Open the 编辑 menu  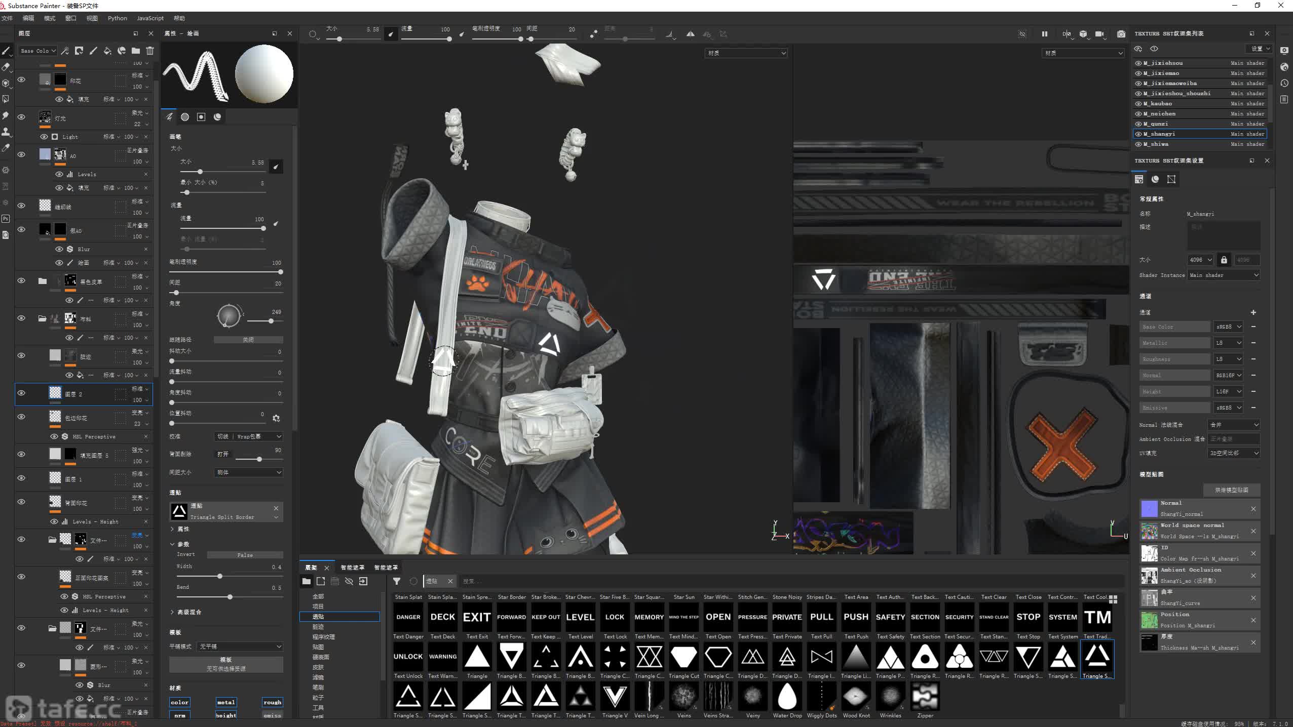(x=28, y=18)
